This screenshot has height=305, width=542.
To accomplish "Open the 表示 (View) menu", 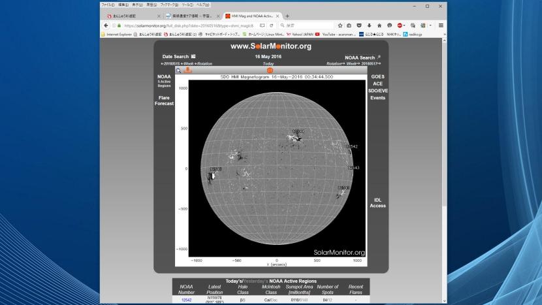I will (137, 5).
